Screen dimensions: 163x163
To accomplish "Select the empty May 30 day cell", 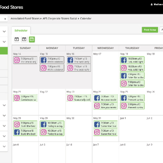I will tap(79, 128).
